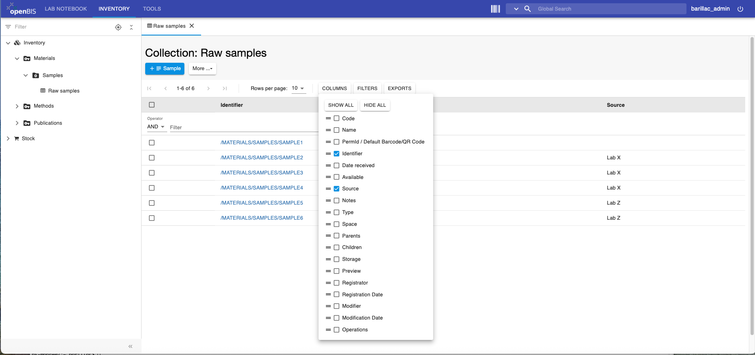Uncheck the Identifier column checkbox

pos(337,154)
